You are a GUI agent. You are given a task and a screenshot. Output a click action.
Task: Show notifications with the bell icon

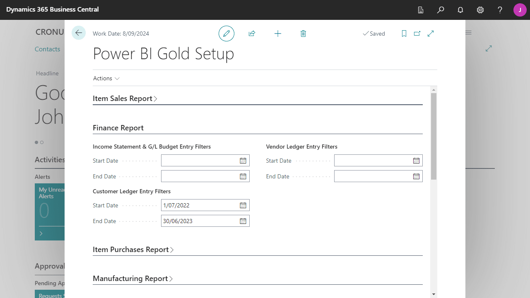click(x=460, y=10)
